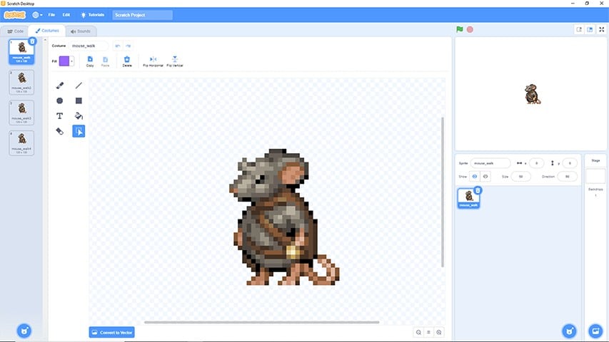Switch to large stage layout
The height and width of the screenshot is (342, 609).
tap(590, 29)
